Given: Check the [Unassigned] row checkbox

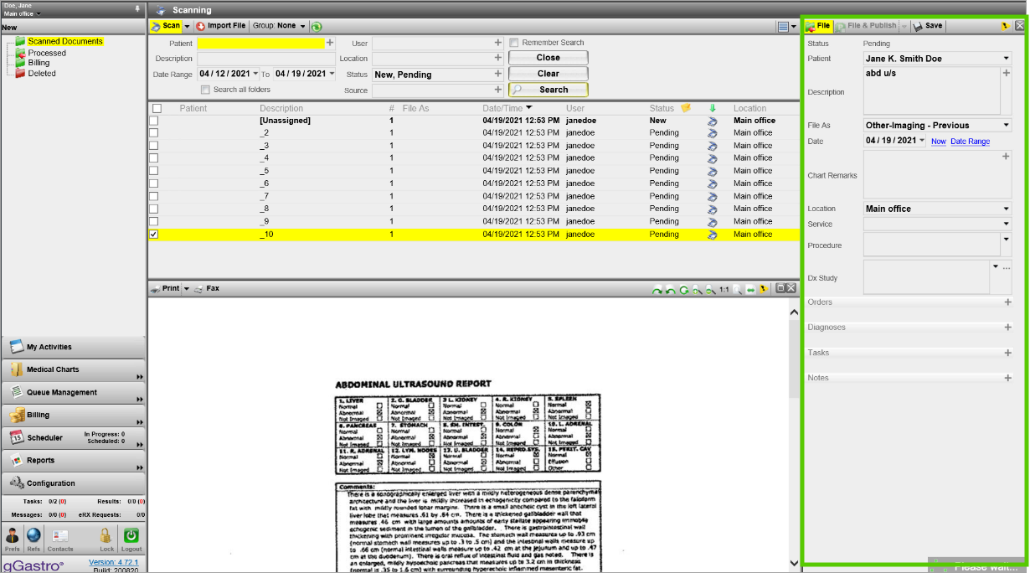Looking at the screenshot, I should coord(154,121).
